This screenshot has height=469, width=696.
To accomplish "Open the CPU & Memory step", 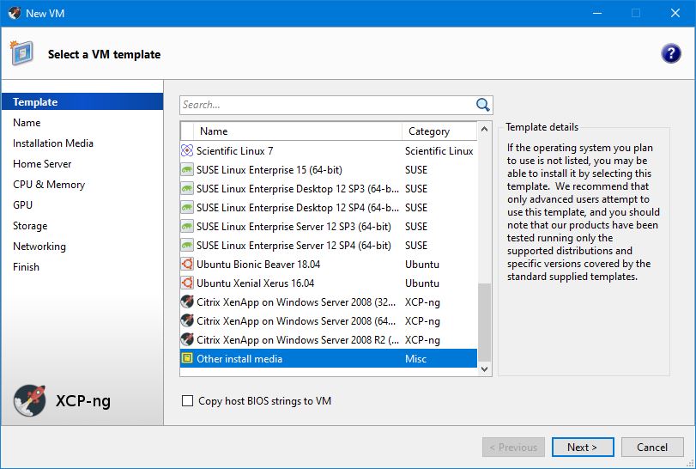I will click(49, 185).
